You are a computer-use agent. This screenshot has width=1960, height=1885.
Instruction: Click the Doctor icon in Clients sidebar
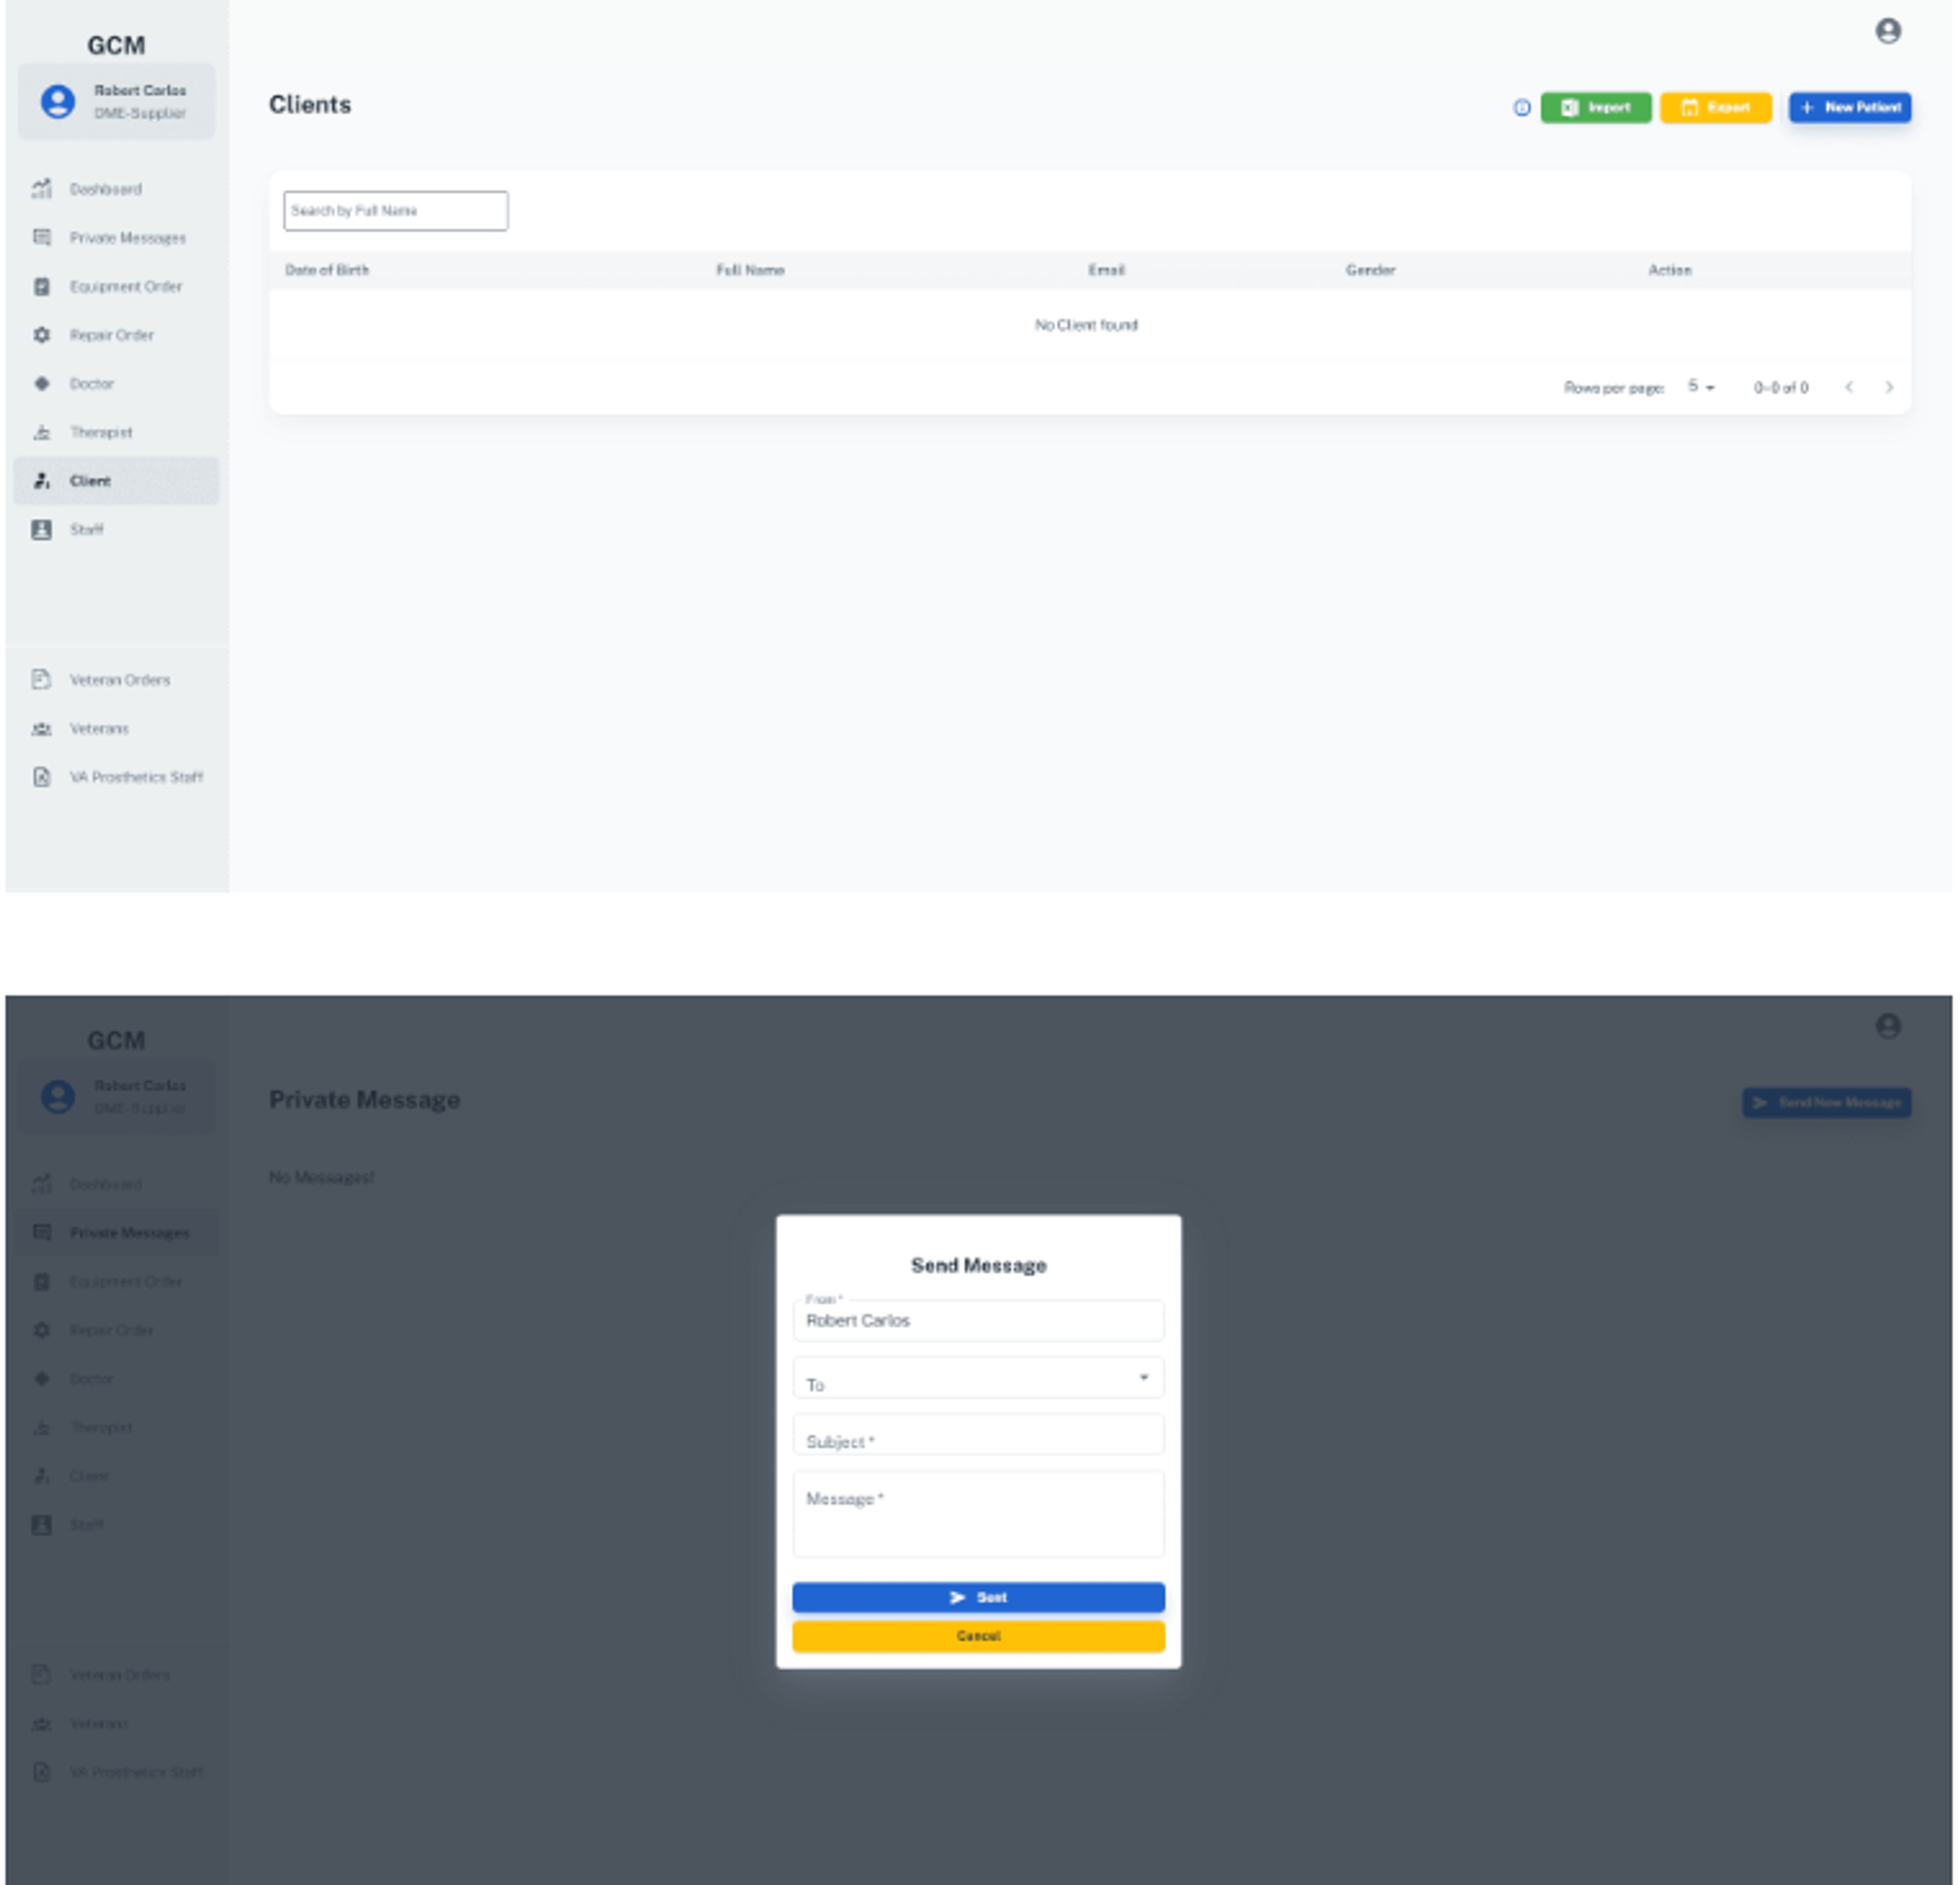(x=41, y=384)
